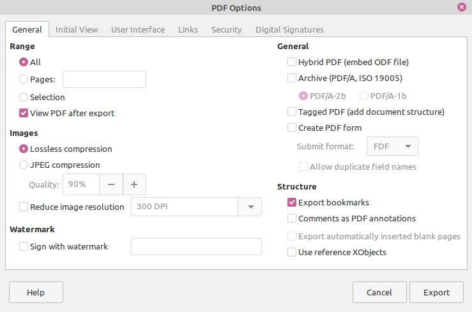This screenshot has width=472, height=312.
Task: Choose the Pages range radio button
Action: (24, 80)
